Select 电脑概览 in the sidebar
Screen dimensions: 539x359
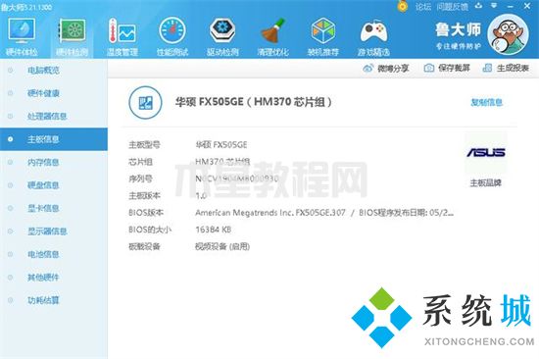[54, 71]
